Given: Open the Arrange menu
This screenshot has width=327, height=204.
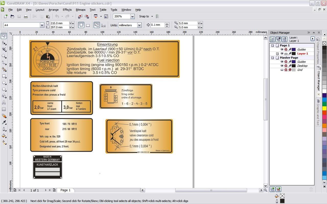Looking at the screenshot, I should point(54,10).
